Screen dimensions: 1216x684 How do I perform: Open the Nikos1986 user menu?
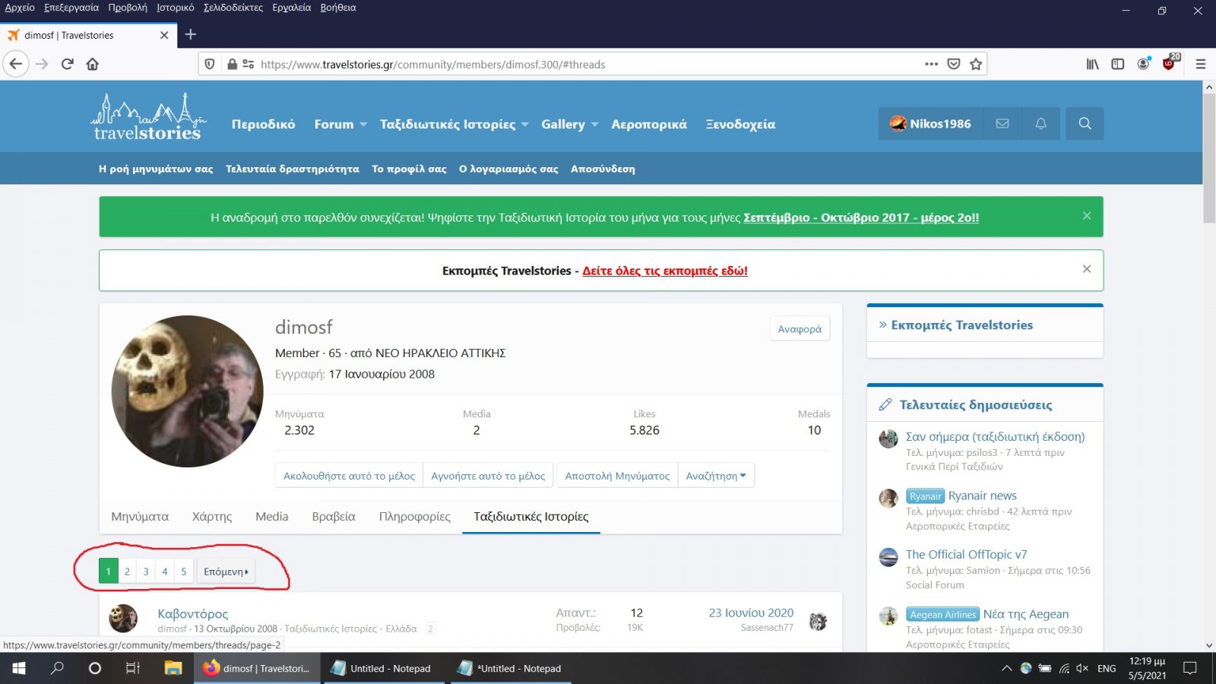tap(931, 123)
